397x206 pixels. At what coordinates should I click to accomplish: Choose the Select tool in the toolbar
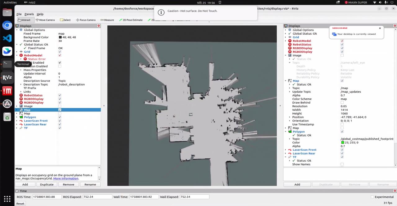point(65,20)
